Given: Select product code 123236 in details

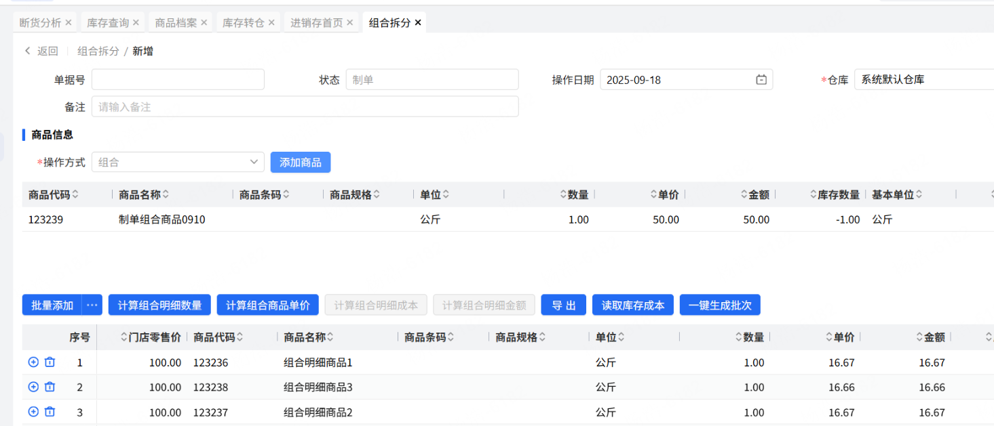Looking at the screenshot, I should [x=211, y=362].
